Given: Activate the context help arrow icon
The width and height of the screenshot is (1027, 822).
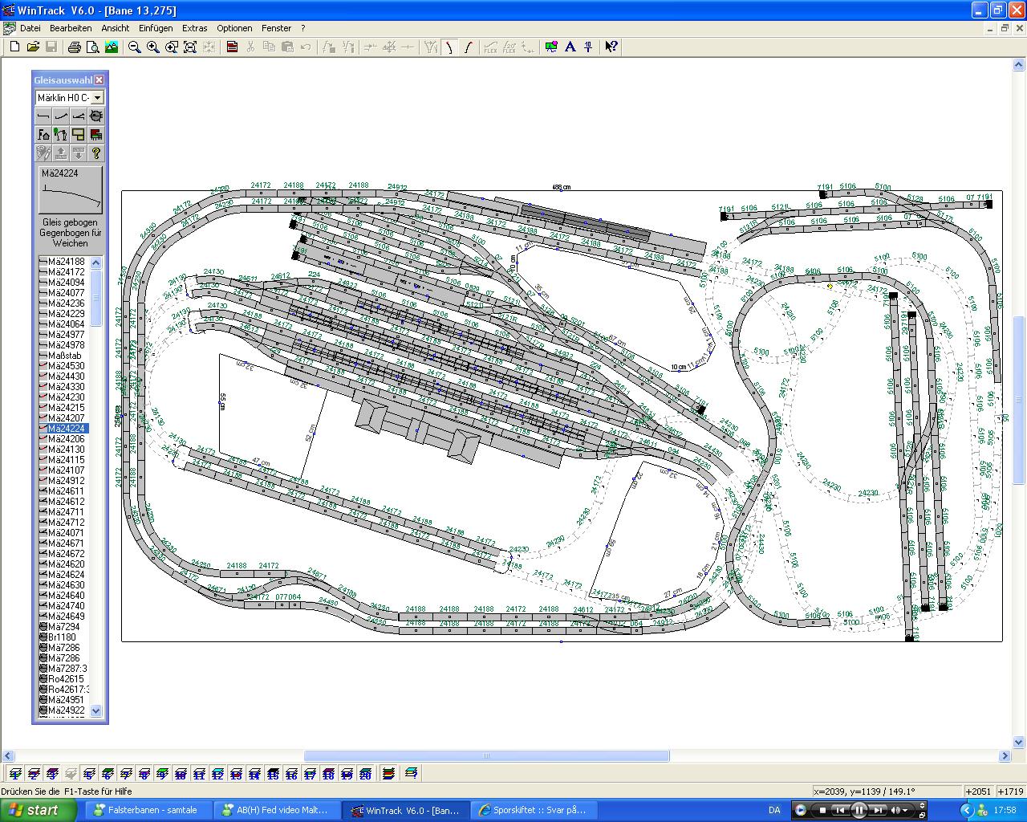Looking at the screenshot, I should click(x=611, y=47).
